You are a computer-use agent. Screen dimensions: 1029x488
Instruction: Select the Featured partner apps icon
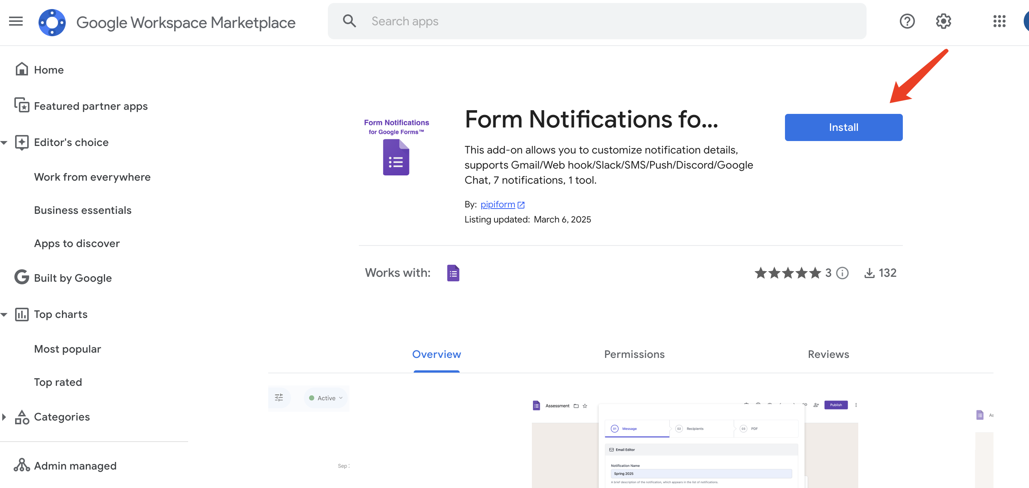[22, 105]
